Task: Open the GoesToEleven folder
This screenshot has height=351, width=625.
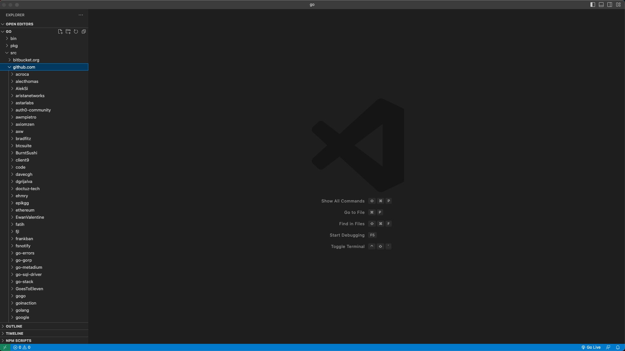Action: pos(44,289)
